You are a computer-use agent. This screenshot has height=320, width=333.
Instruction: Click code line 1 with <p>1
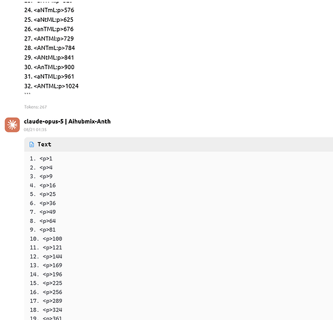(x=41, y=159)
